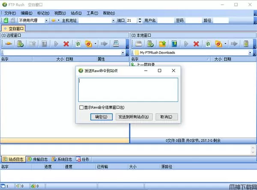Click remote pane computer icon
Image resolution: width=257 pixels, height=190 pixels.
pyautogui.click(x=116, y=44)
